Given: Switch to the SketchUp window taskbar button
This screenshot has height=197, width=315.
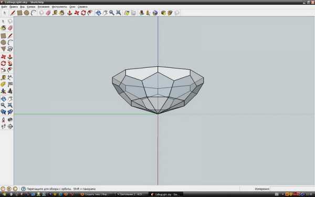Looking at the screenshot, I should click(166, 194).
